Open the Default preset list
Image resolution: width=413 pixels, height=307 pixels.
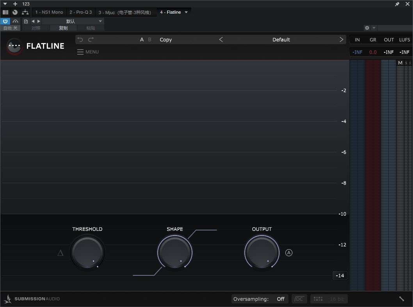281,39
